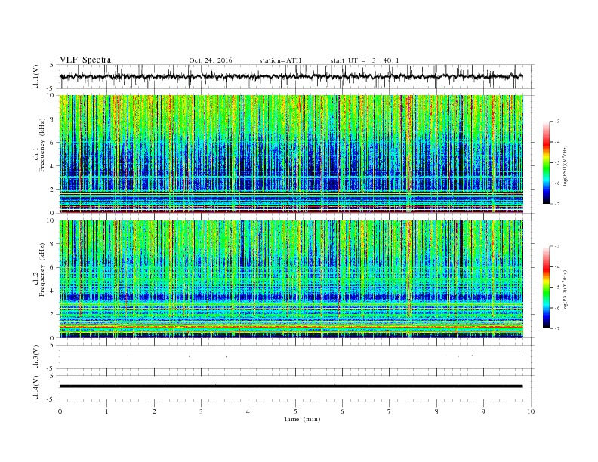This screenshot has height=462, width=598.
Task: Click the "-7" tick on ch.2 color bar
Action: click(x=556, y=328)
